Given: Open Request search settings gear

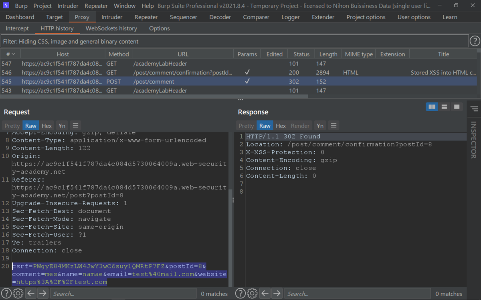Looking at the screenshot, I should click(18, 293).
